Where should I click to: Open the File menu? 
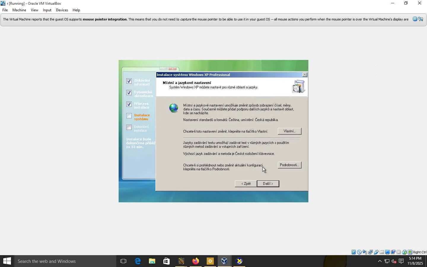[5, 10]
